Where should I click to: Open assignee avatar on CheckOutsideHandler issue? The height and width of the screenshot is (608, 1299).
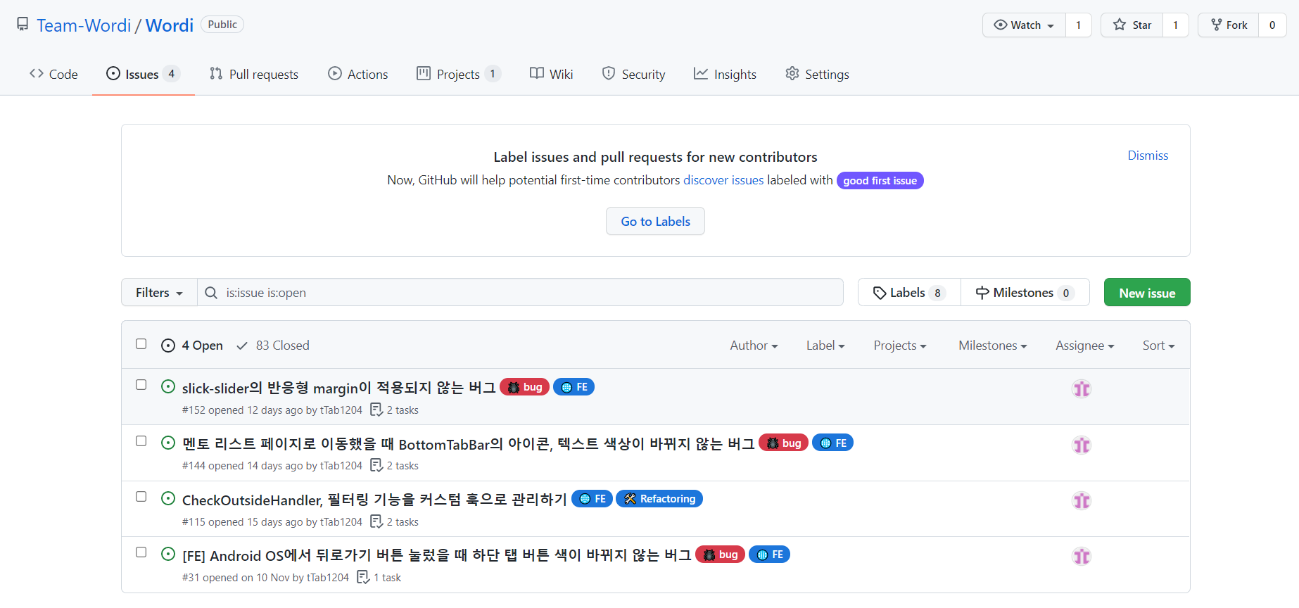coord(1082,500)
